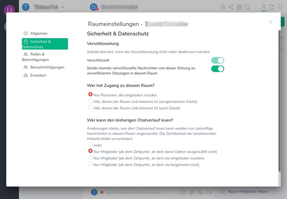Click the paperclip attachment icon
This screenshot has width=287, height=199.
(192, 192)
